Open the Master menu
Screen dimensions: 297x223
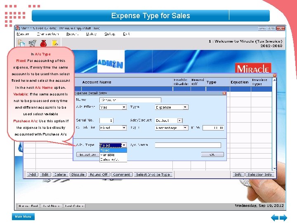[x=23, y=34]
